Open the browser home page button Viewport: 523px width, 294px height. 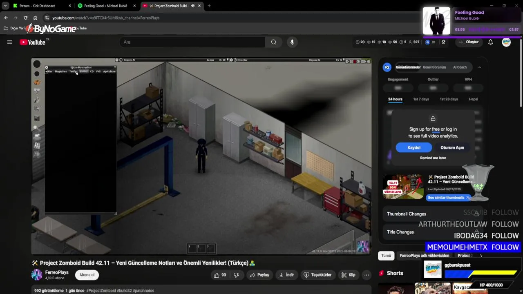36,18
